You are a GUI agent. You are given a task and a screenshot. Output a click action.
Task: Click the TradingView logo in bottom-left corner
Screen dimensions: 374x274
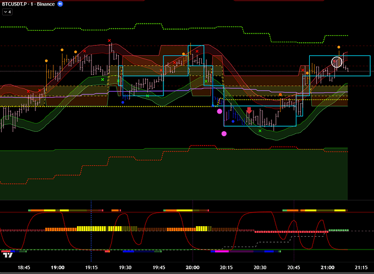point(7,255)
